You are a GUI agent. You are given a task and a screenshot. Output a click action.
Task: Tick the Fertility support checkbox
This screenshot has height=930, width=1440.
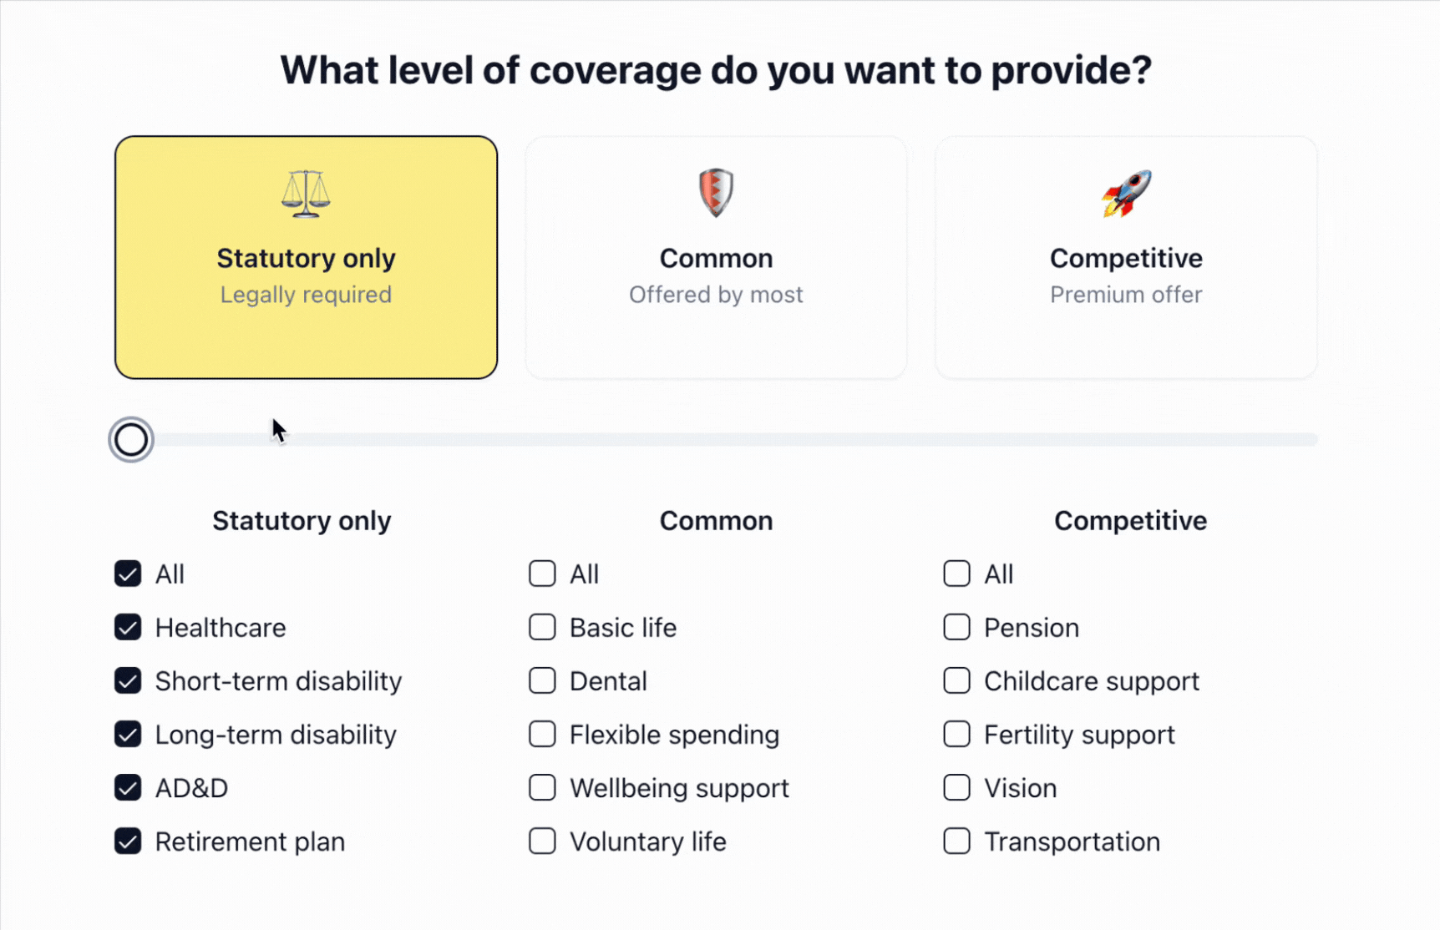(956, 735)
